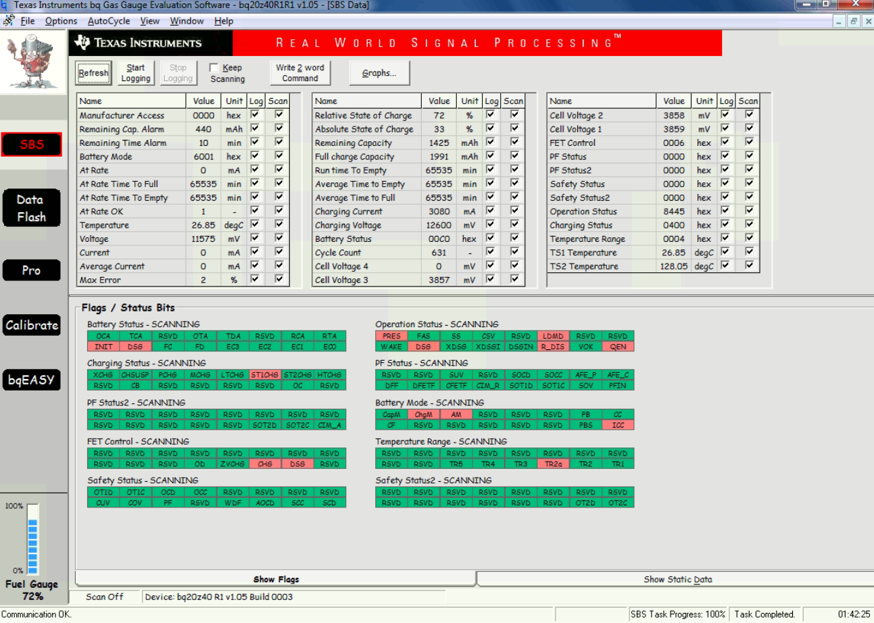Screen dimensions: 874x623
Task: Click the Manufacturer Access value 0000
Action: click(x=203, y=116)
